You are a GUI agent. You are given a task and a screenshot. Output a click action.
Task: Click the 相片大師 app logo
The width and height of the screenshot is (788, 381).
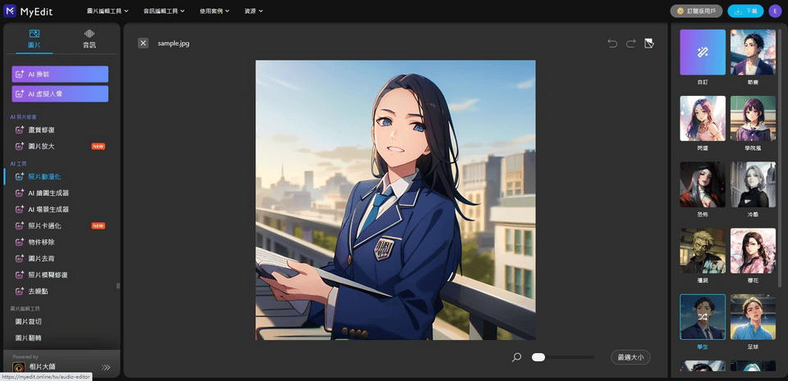(x=19, y=368)
